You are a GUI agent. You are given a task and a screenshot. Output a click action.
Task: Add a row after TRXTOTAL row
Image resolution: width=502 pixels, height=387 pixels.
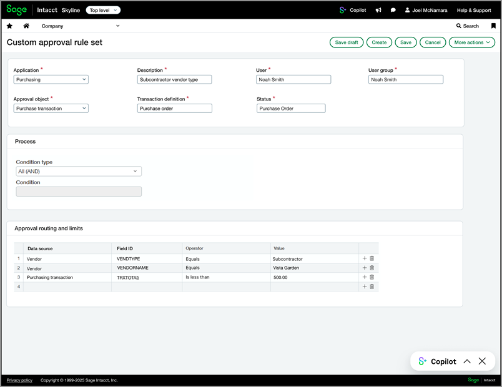pyautogui.click(x=365, y=277)
